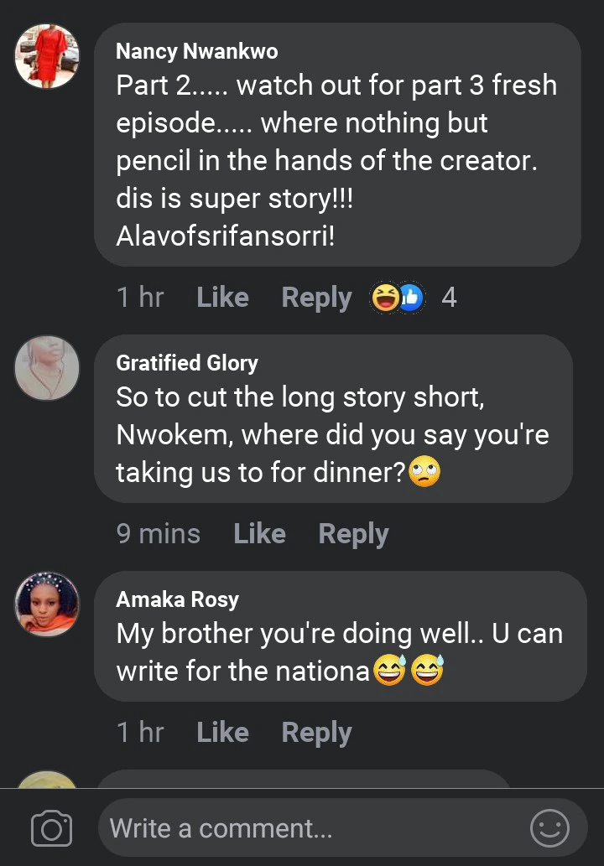This screenshot has height=866, width=604.
Task: Tap the reaction count 4
Action: tap(449, 298)
